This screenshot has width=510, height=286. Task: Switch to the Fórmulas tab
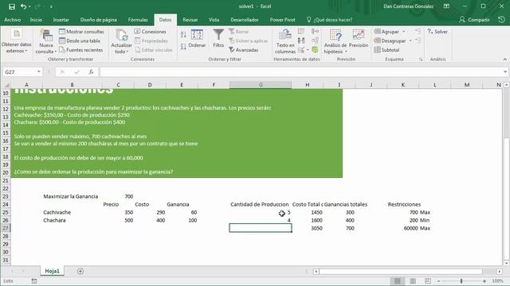138,20
